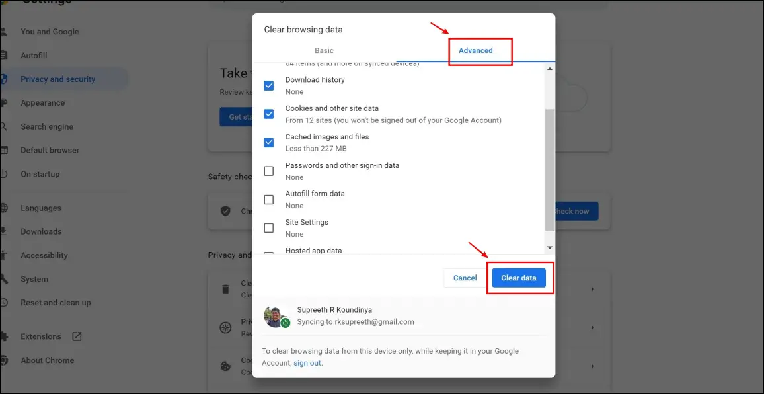
Task: Click the Supreeth profile avatar photo
Action: 276,316
